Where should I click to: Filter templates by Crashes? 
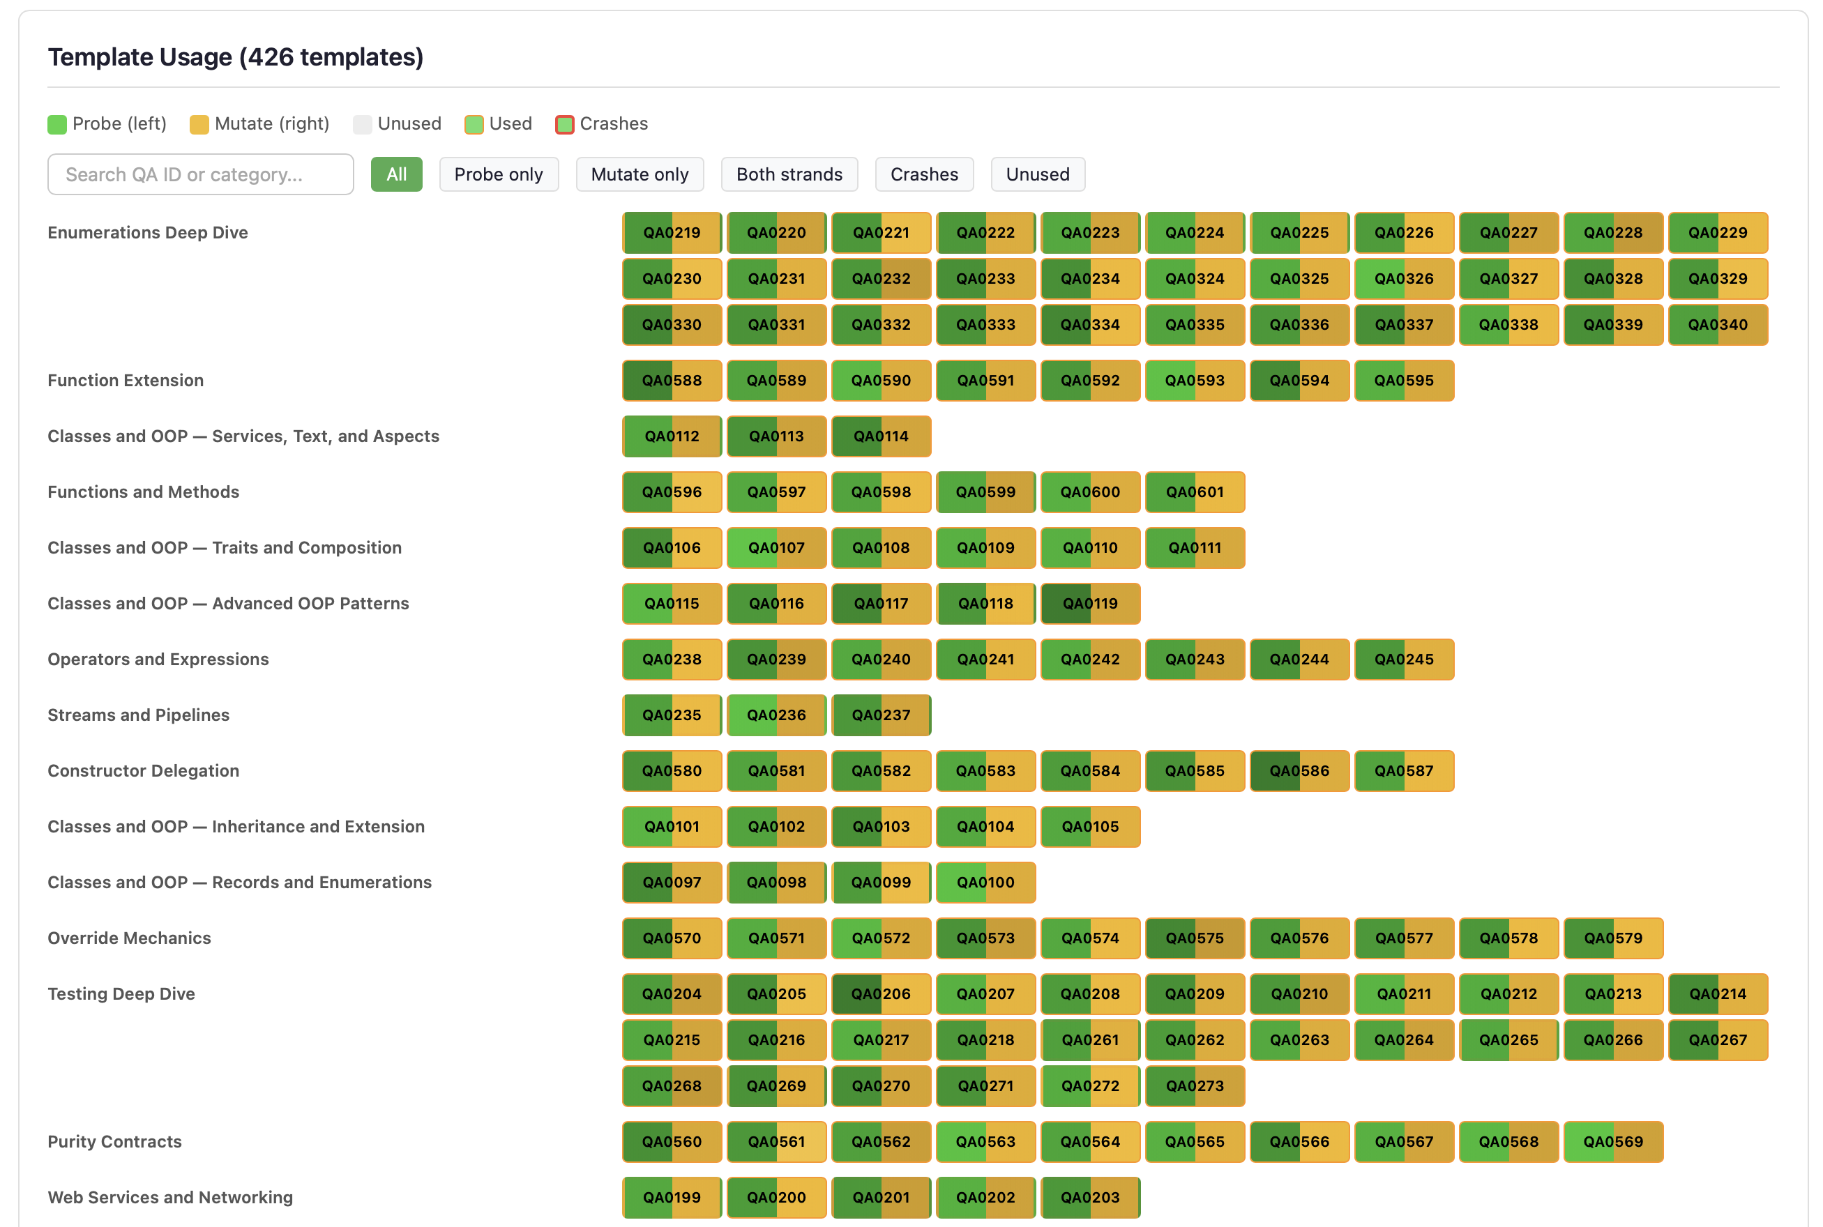click(x=923, y=174)
